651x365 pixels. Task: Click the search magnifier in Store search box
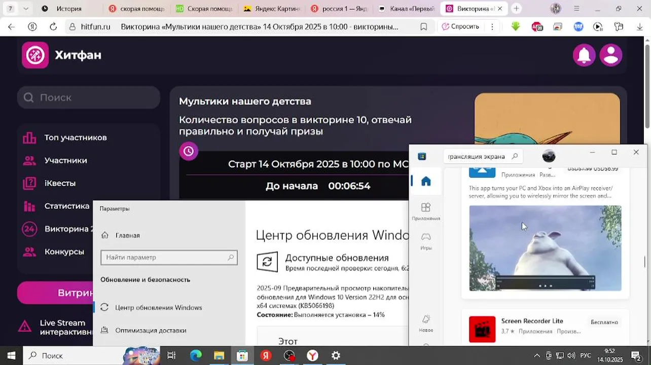[515, 156]
